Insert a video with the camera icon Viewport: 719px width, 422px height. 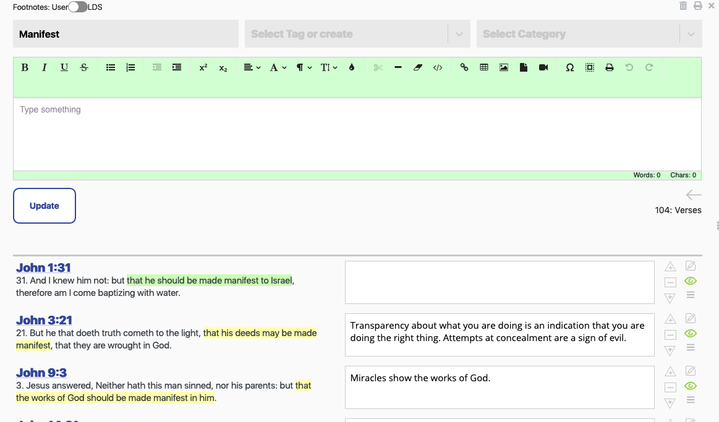pos(543,67)
